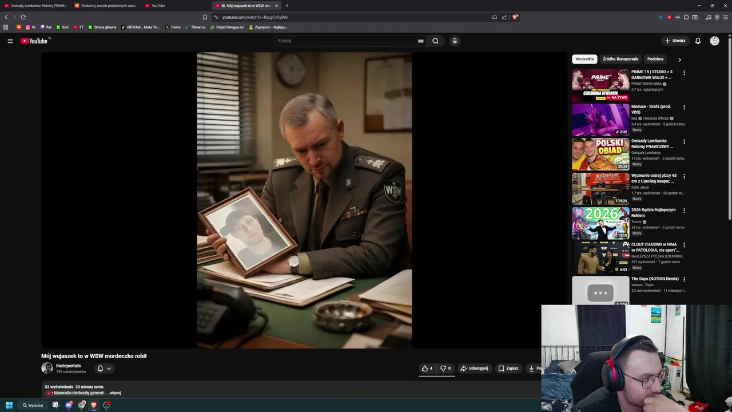Click the Brave shields lion icon

(x=515, y=17)
